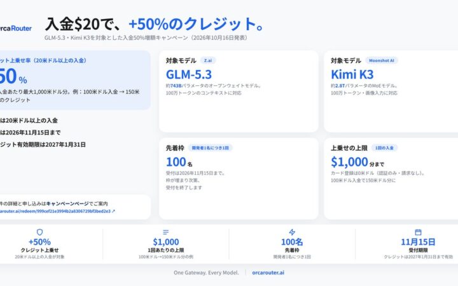
Task: Click the +50% stat in bottom bar
Action: pyautogui.click(x=39, y=242)
